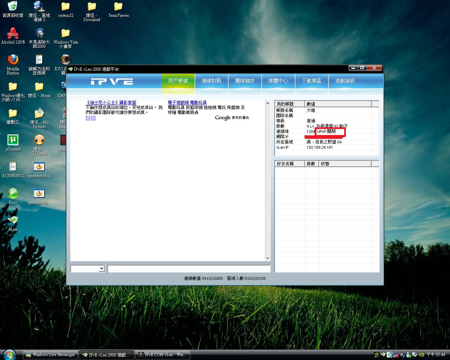The height and width of the screenshot is (360, 450).
Task: Go to the 下載專區 tab
Action: [x=311, y=81]
